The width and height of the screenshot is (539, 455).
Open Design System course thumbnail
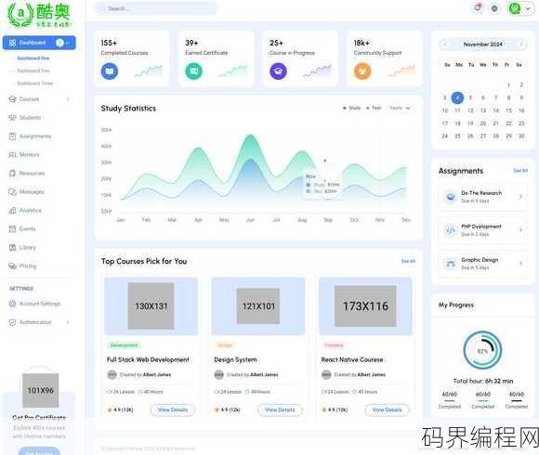pyautogui.click(x=258, y=306)
